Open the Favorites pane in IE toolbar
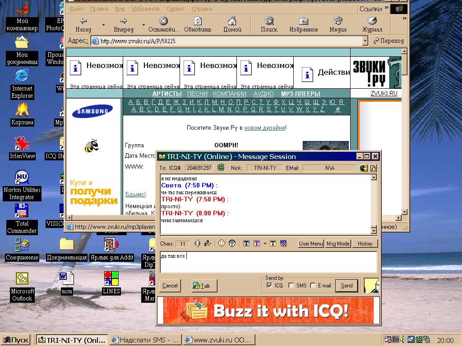The image size is (462, 346). click(304, 25)
